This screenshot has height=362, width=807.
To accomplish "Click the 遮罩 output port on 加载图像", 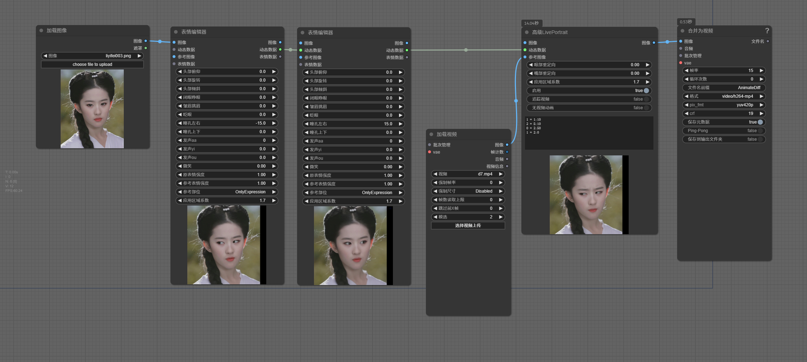I will [x=146, y=48].
